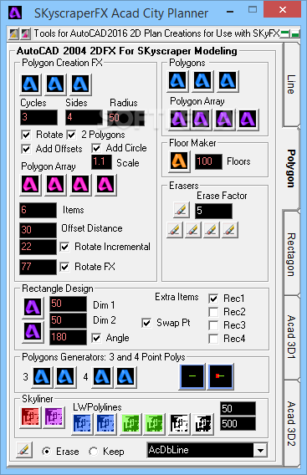Screen dimensions: 307x475
Task: Switch to the Line tab
Action: click(291, 84)
